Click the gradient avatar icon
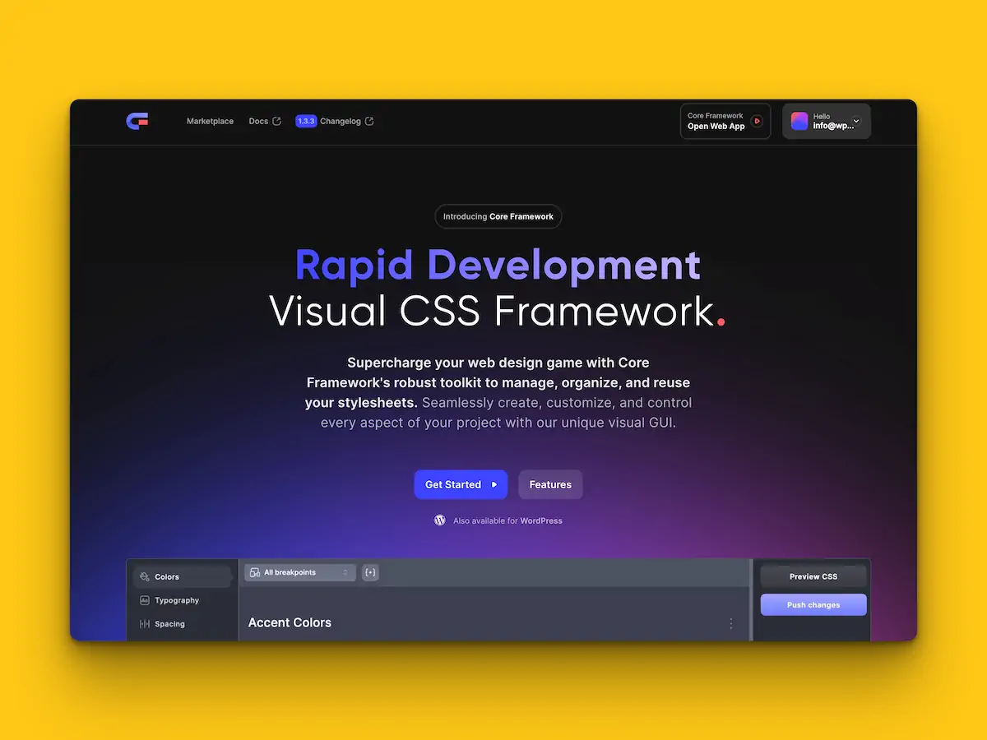 799,121
